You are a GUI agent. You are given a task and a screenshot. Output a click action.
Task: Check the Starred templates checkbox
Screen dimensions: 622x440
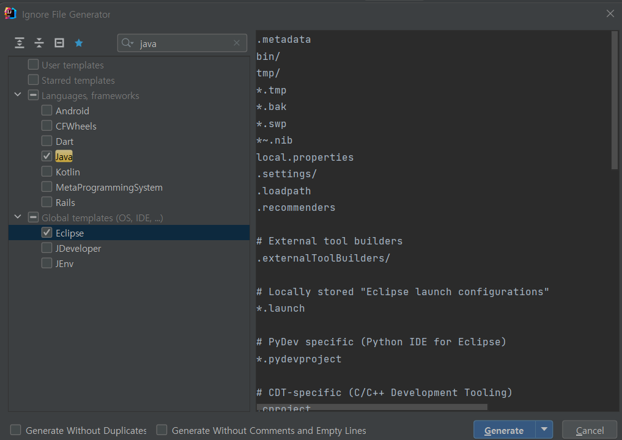click(x=33, y=80)
